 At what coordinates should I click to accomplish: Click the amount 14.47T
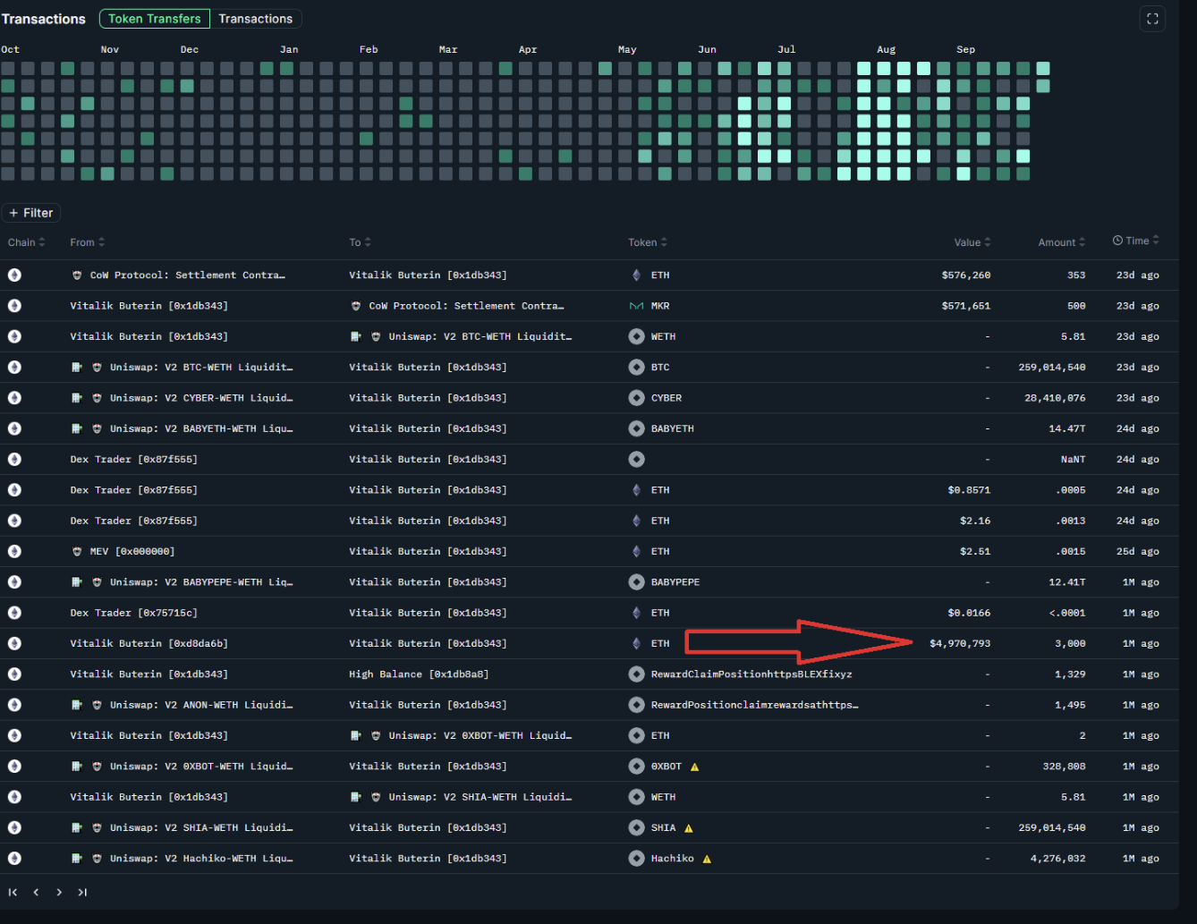(1067, 428)
